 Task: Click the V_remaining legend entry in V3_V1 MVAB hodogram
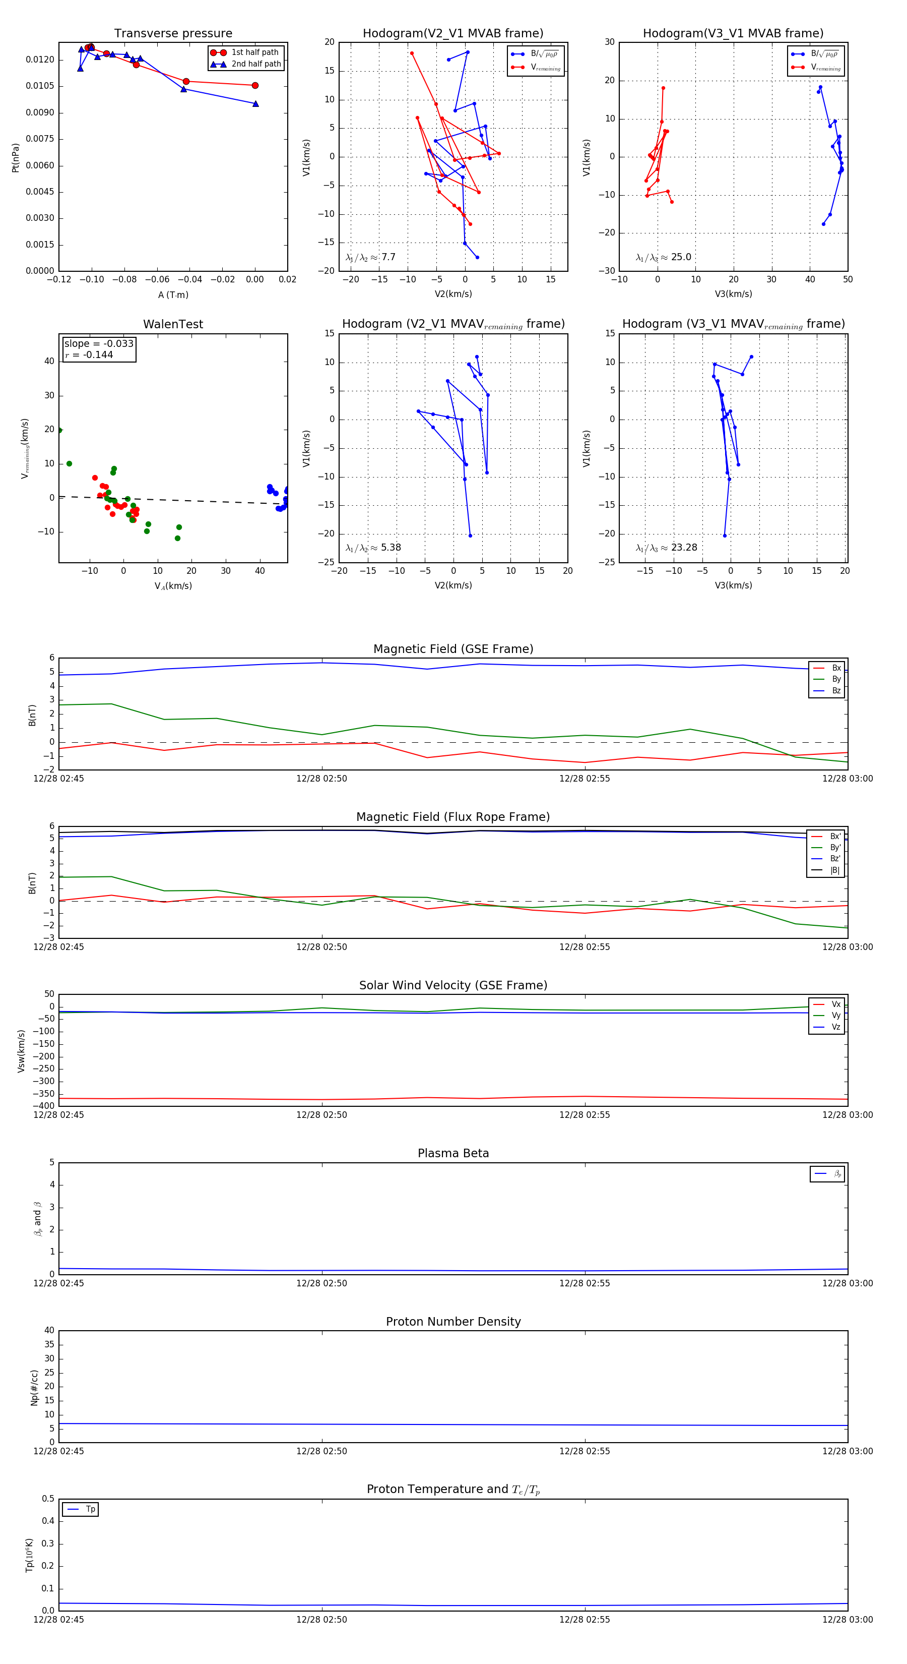(815, 67)
